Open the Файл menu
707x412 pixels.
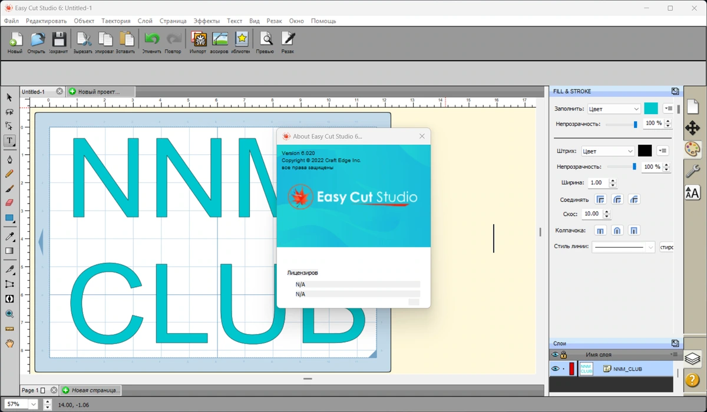[11, 21]
